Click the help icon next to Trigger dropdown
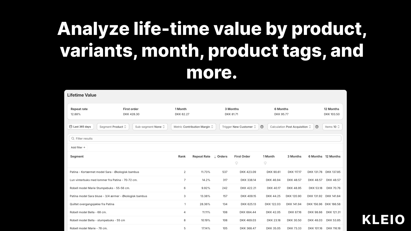 [x=262, y=127]
